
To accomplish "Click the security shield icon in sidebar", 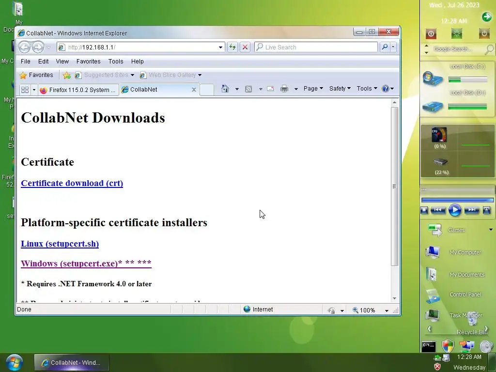I will click(x=448, y=346).
